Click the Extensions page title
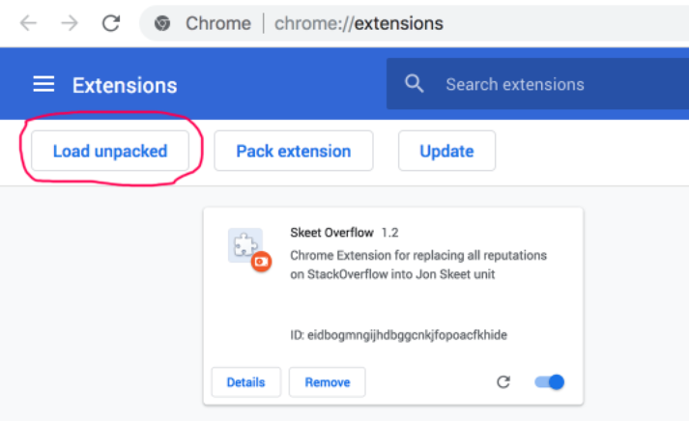Image resolution: width=689 pixels, height=421 pixels. click(x=125, y=85)
